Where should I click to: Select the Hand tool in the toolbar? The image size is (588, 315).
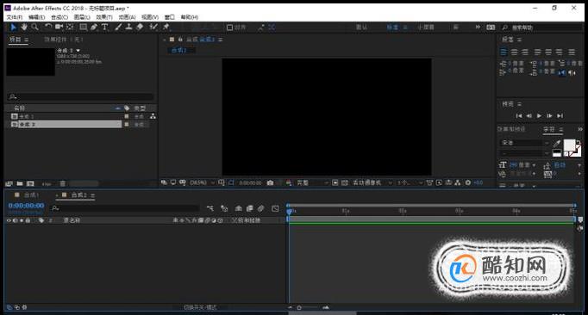pyautogui.click(x=24, y=27)
